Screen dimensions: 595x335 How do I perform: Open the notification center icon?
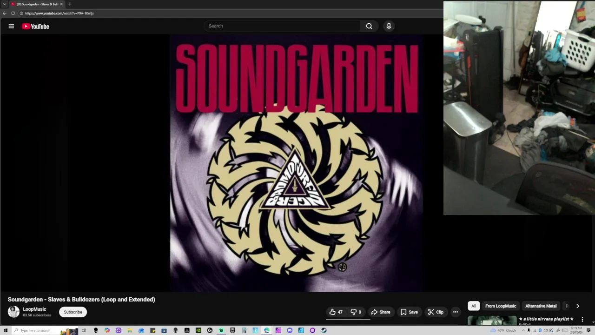click(x=588, y=330)
